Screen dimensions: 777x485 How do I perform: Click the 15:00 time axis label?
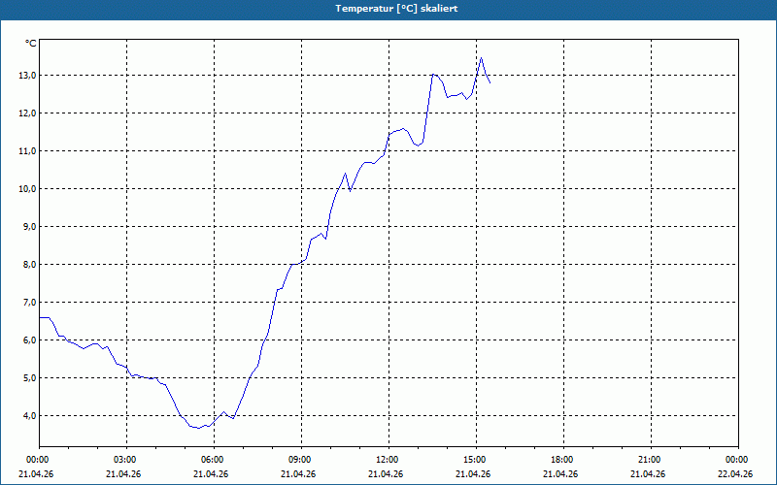[476, 460]
